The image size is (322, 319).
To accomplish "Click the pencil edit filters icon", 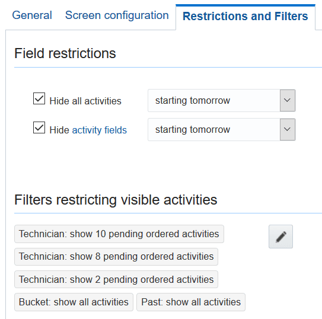I will [x=280, y=237].
